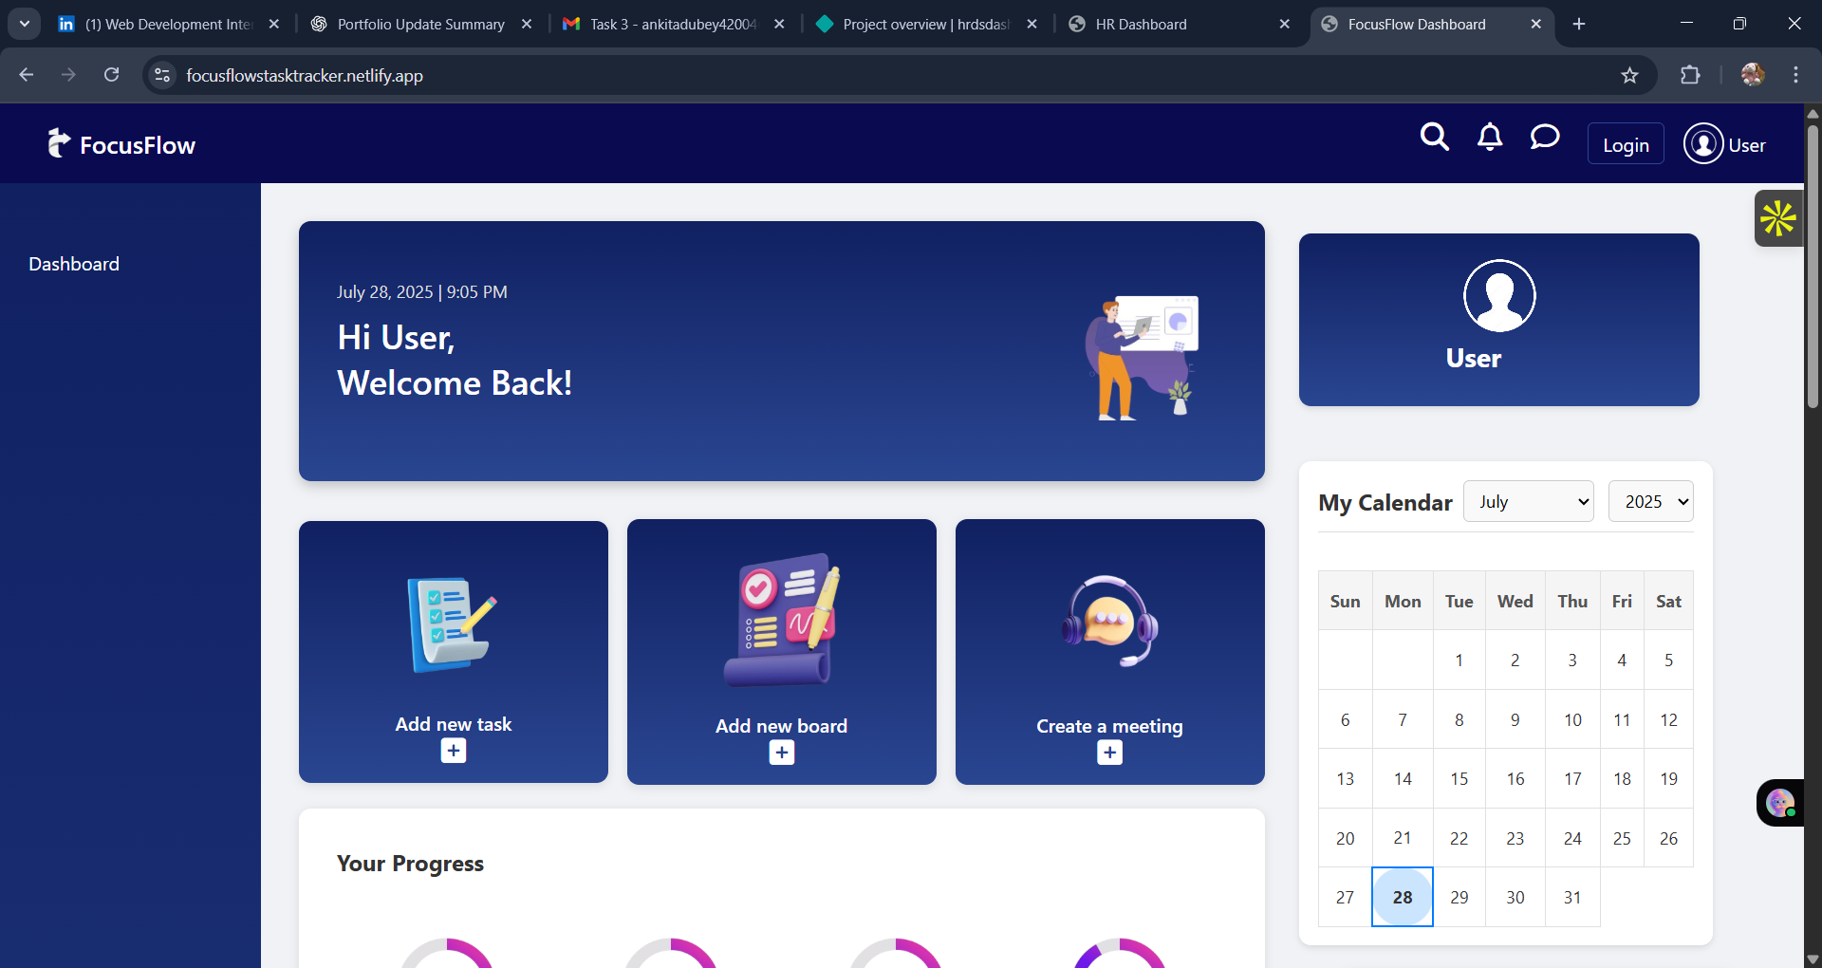The image size is (1822, 968).
Task: Go forward with the browser forward arrow
Action: click(68, 75)
